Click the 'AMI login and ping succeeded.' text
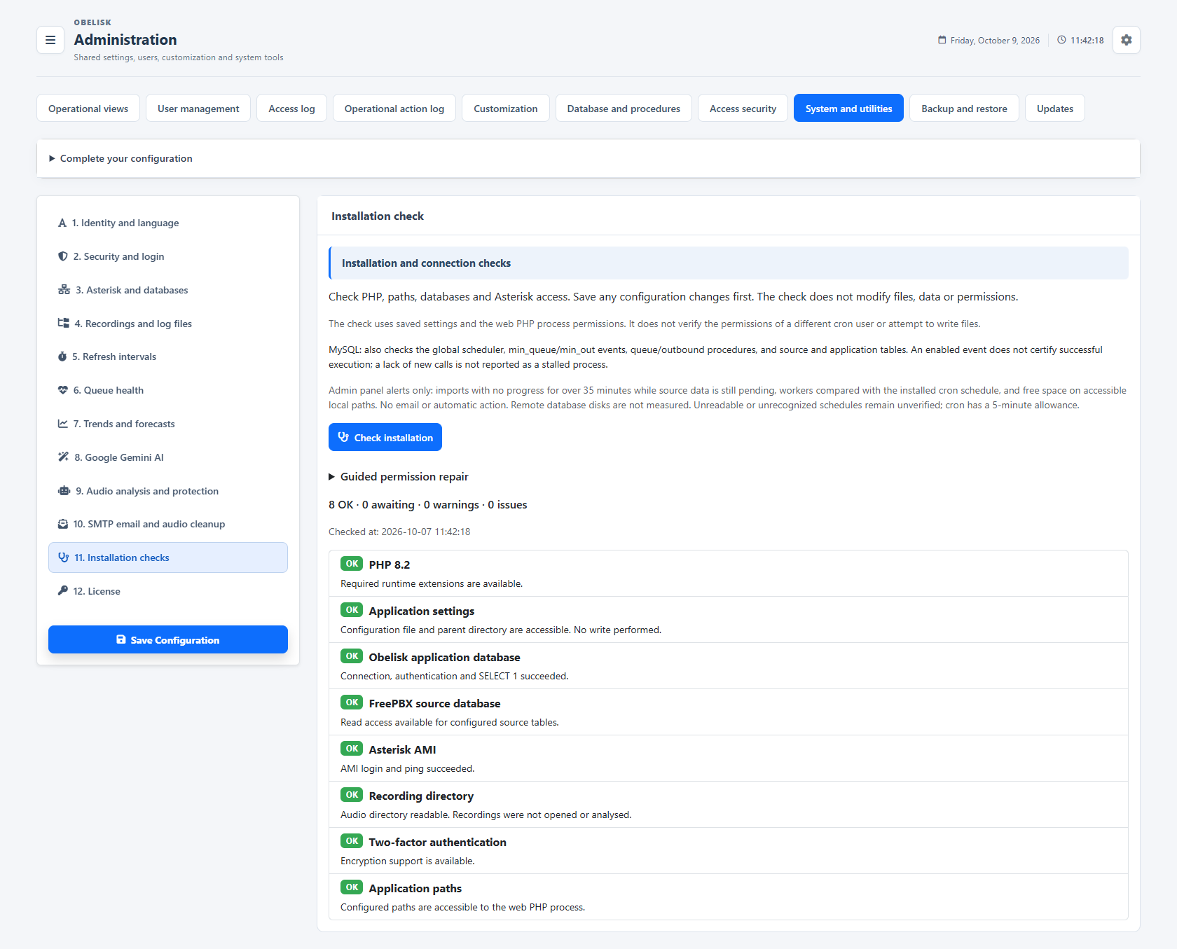The height and width of the screenshot is (949, 1177). point(407,768)
